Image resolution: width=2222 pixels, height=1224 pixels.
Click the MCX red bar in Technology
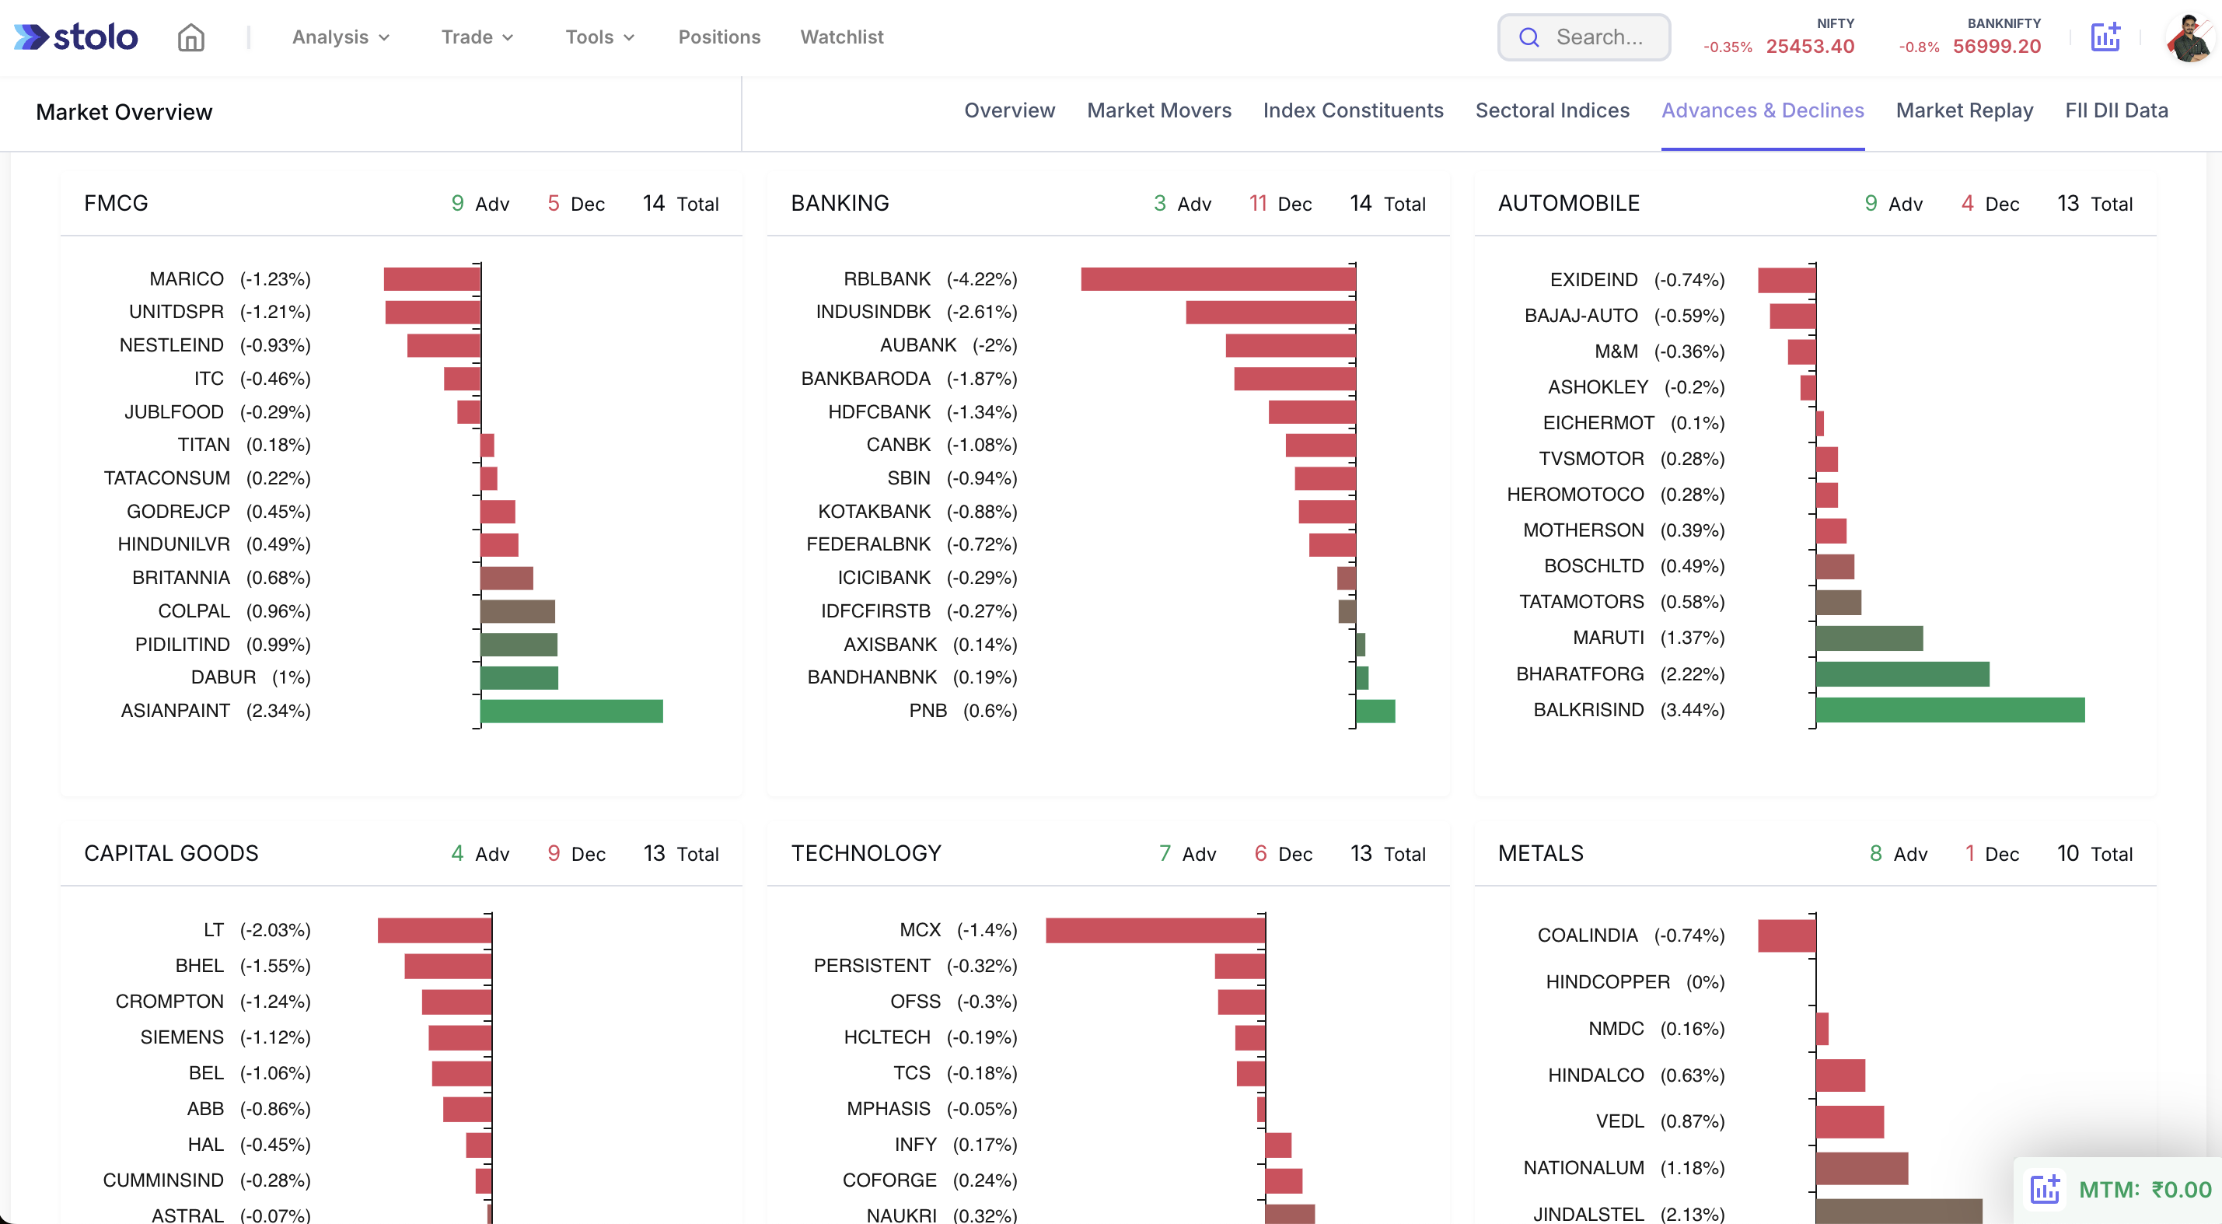[1155, 931]
